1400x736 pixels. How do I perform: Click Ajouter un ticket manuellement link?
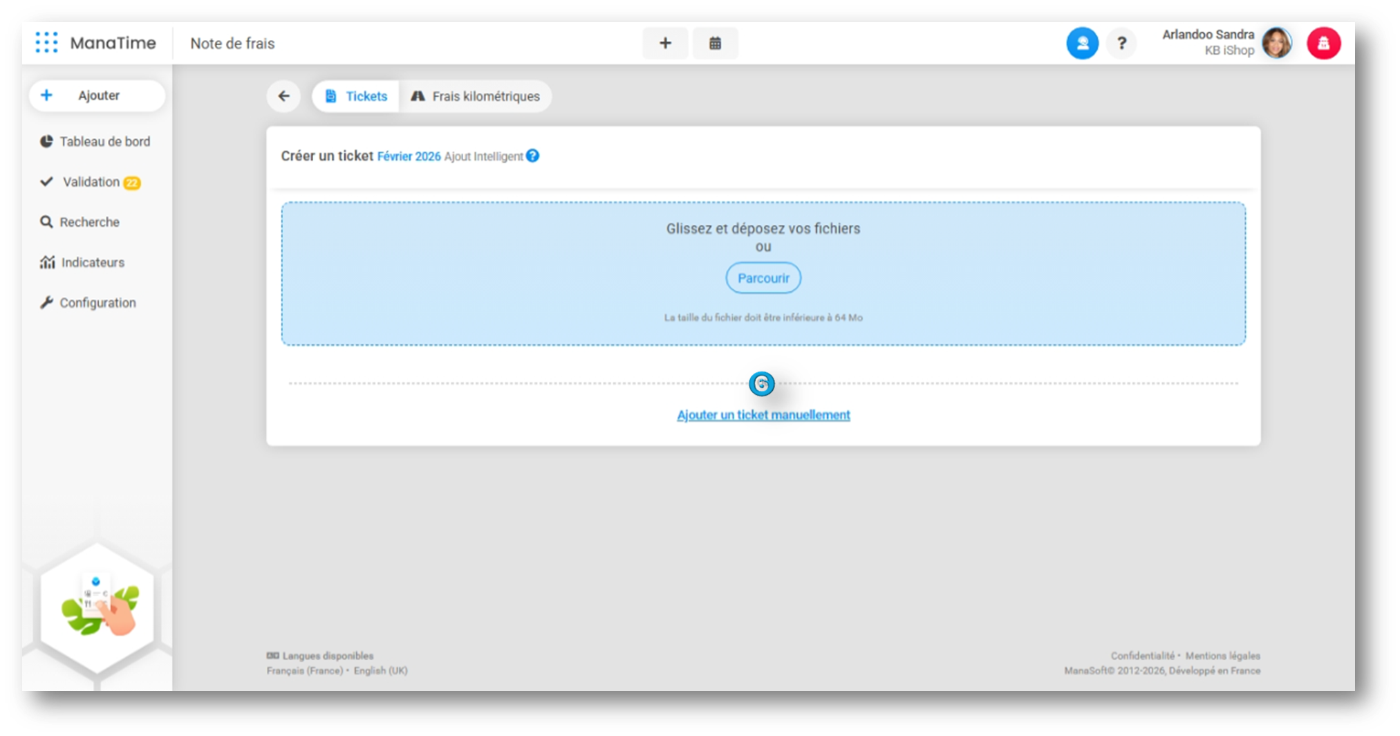(x=763, y=415)
